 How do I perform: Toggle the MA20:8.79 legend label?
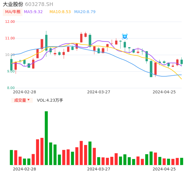(85, 12)
